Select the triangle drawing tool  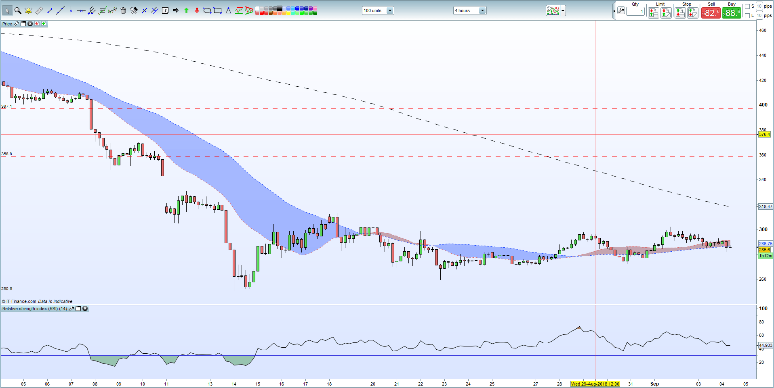click(x=228, y=11)
